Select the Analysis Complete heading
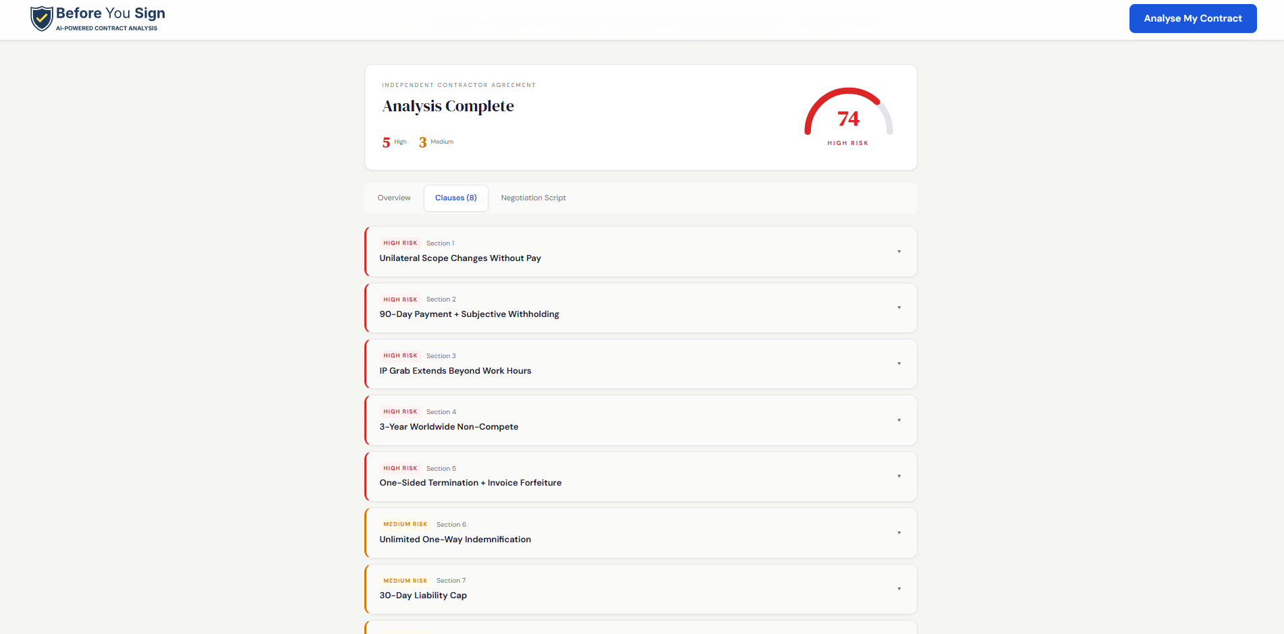Image resolution: width=1284 pixels, height=634 pixels. pos(447,106)
